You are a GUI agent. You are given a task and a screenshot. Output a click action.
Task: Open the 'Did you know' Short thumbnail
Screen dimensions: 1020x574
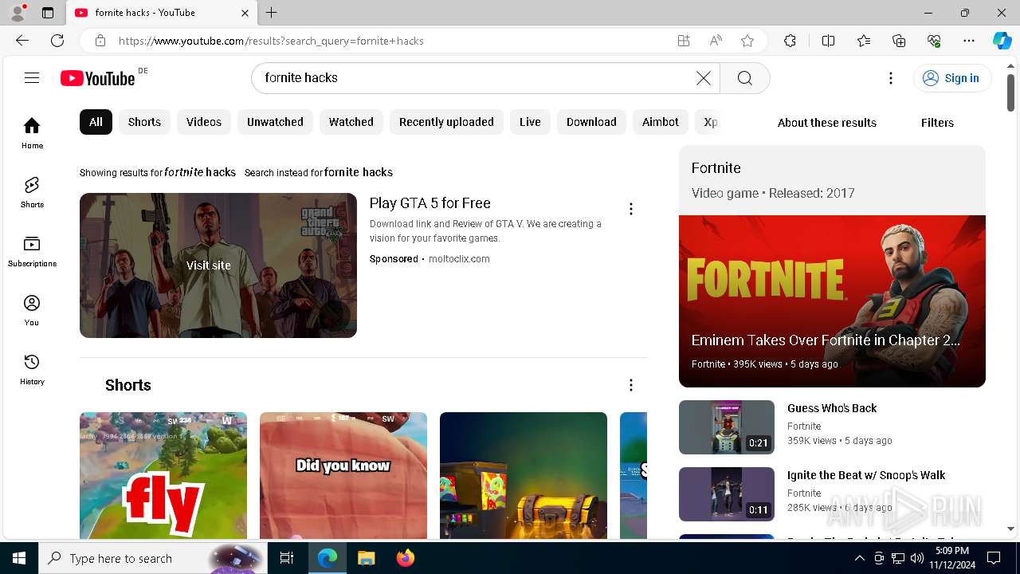click(343, 475)
